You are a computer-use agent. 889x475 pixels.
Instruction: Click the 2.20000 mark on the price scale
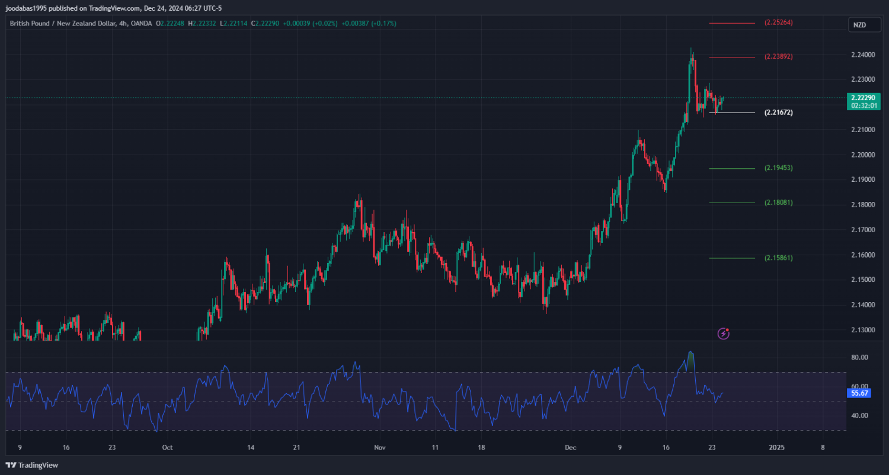point(863,155)
